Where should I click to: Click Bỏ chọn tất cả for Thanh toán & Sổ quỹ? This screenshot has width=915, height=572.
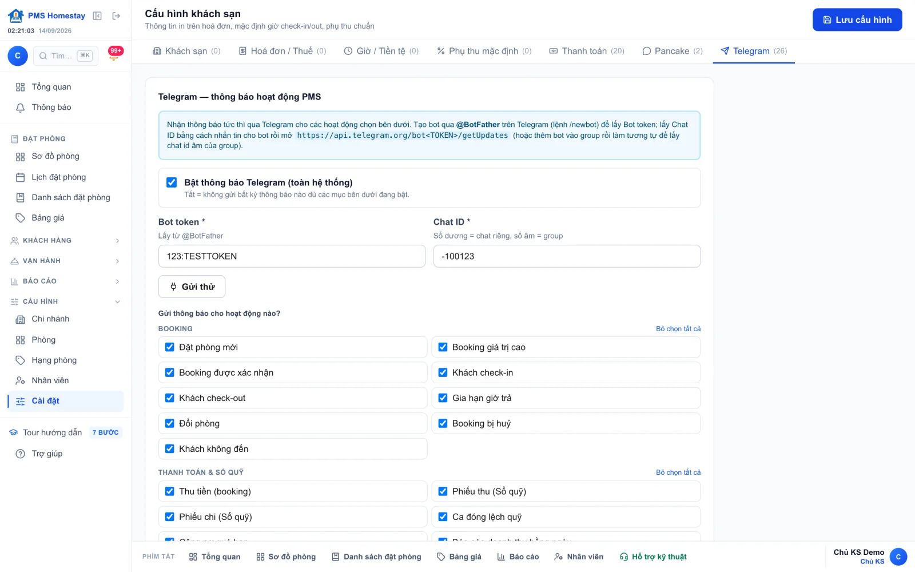coord(678,472)
